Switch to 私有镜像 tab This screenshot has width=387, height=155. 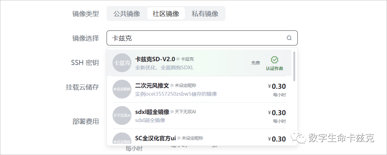205,14
